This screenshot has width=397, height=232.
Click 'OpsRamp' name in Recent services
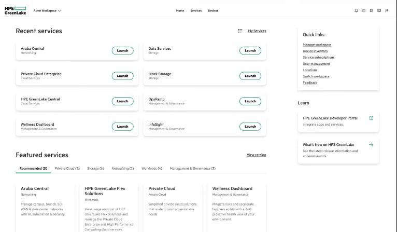[x=156, y=100]
